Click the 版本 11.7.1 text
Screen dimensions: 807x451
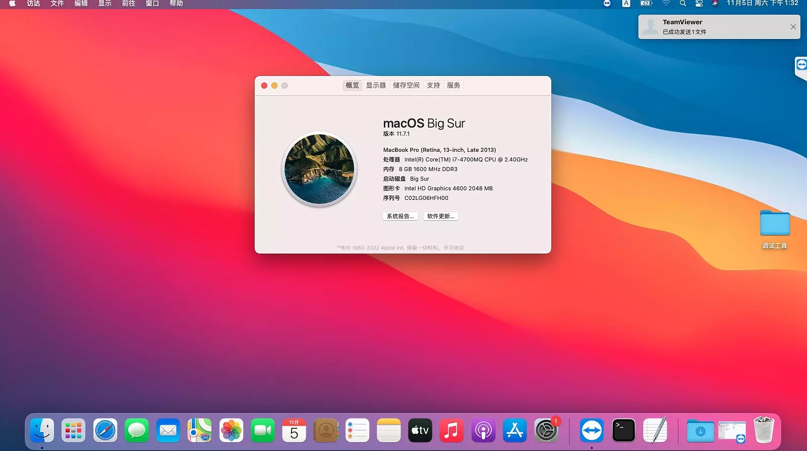(x=396, y=134)
